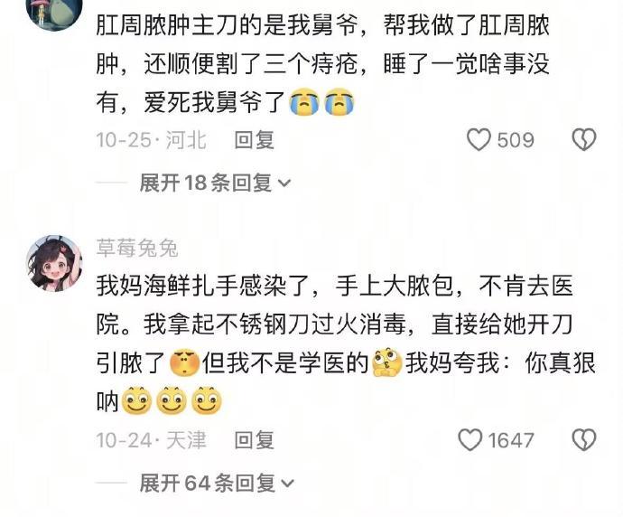Reply to the 10-25 Hebei comment
The width and height of the screenshot is (623, 517).
(x=255, y=140)
